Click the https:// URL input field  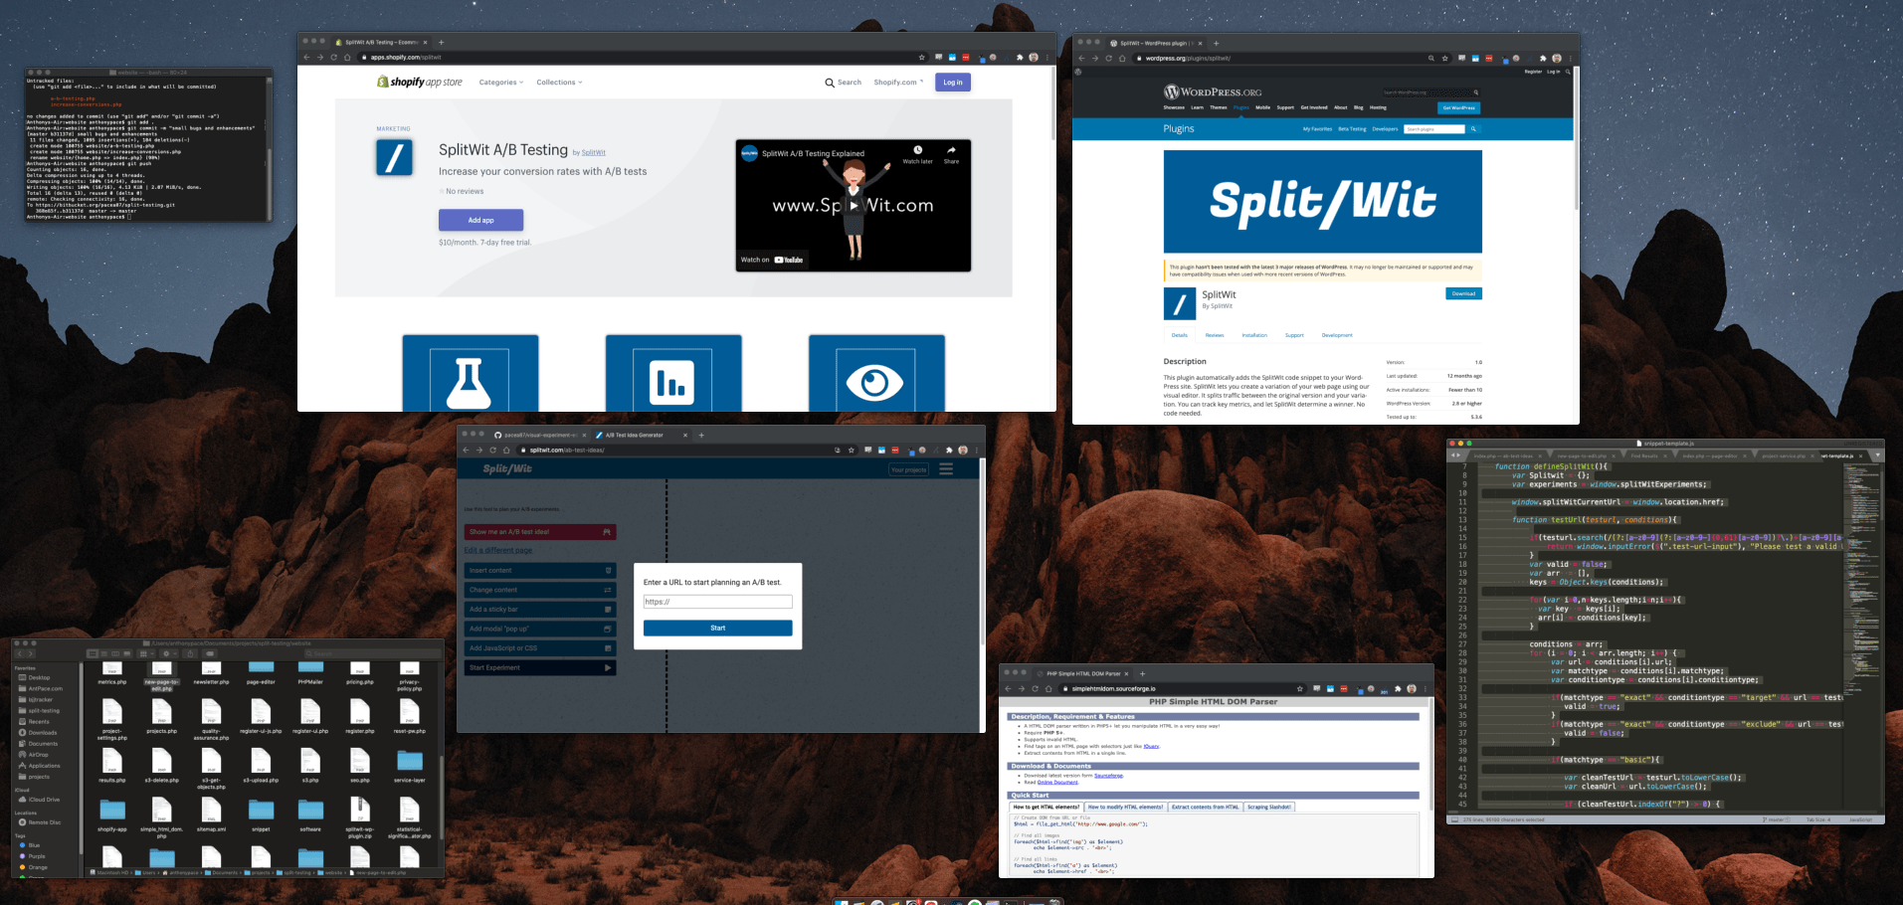point(718,602)
